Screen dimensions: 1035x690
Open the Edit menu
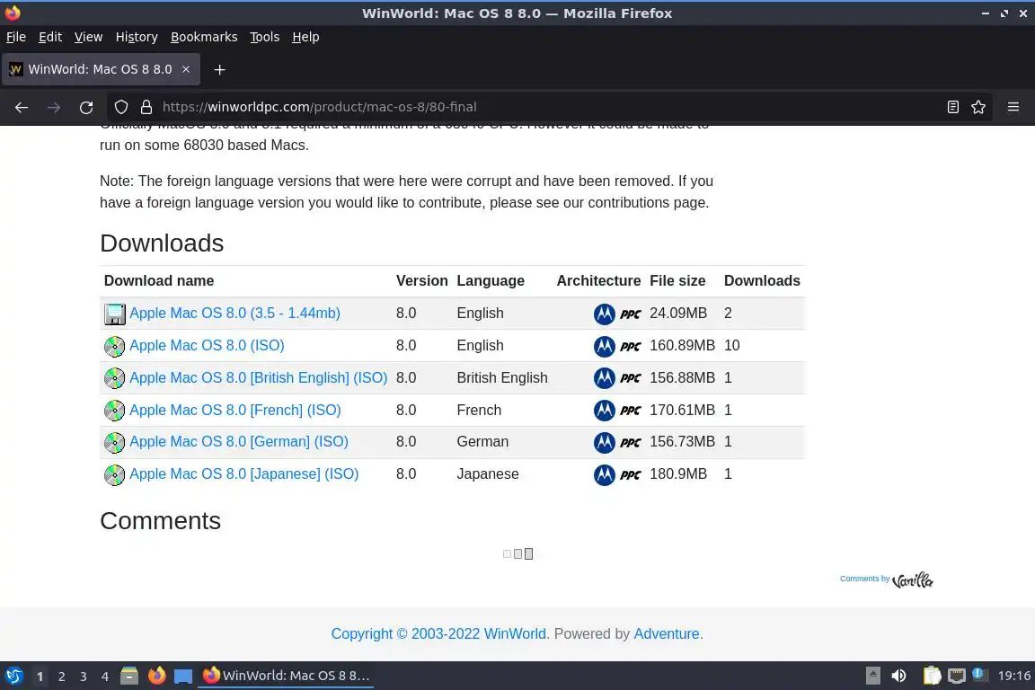coord(50,37)
